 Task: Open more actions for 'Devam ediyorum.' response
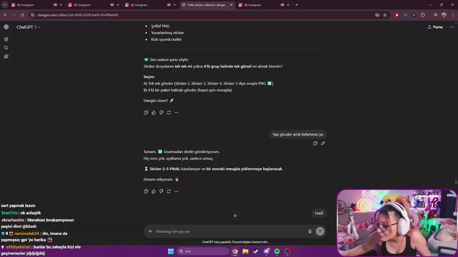pos(176,191)
